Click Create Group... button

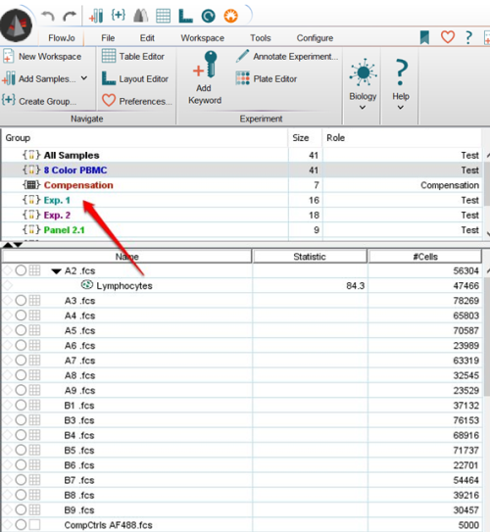(x=40, y=101)
